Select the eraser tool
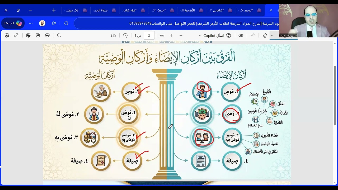Image resolution: width=338 pixels, height=190 pixels. click(x=265, y=35)
